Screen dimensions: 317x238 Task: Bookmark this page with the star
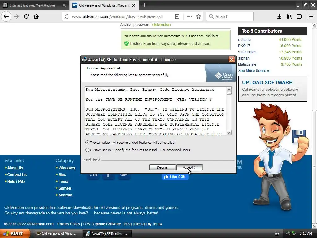(198, 17)
